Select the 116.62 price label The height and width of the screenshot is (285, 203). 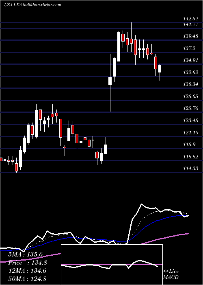(x=190, y=157)
